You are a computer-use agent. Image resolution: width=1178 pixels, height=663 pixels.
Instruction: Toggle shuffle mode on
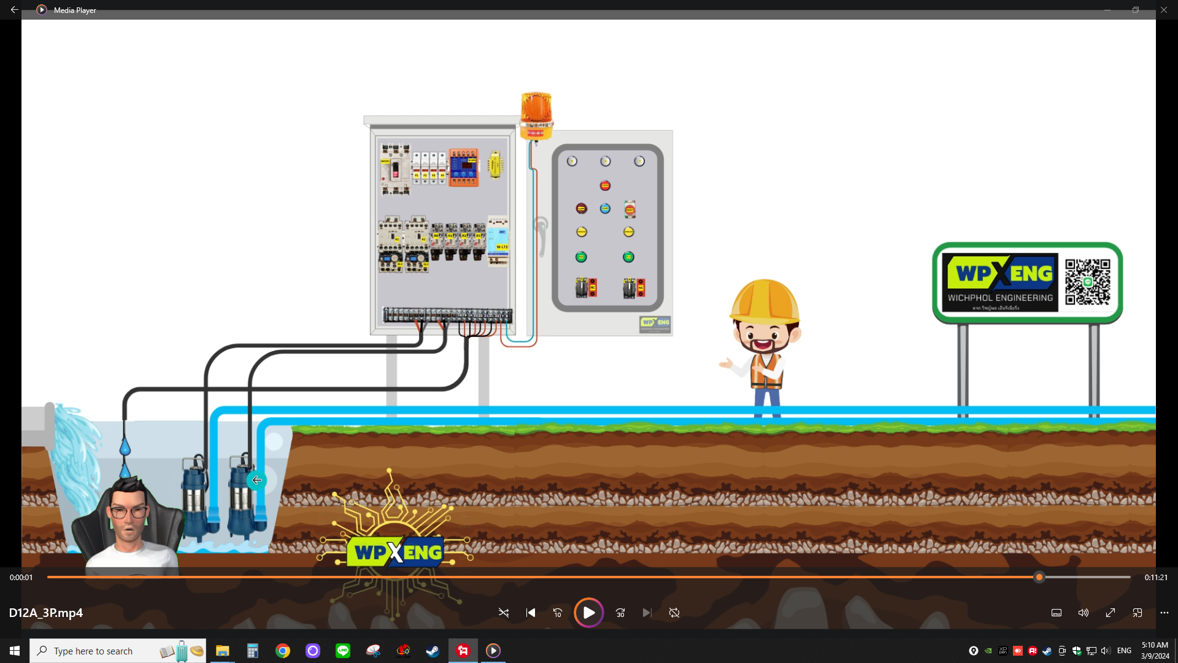504,613
